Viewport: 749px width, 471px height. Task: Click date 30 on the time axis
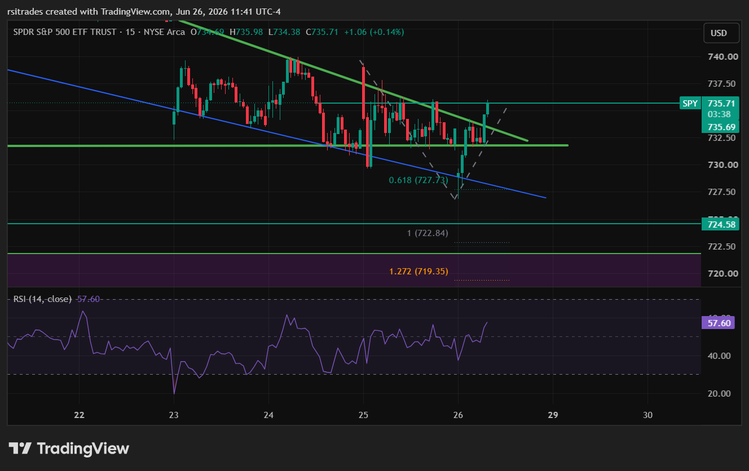click(x=647, y=415)
